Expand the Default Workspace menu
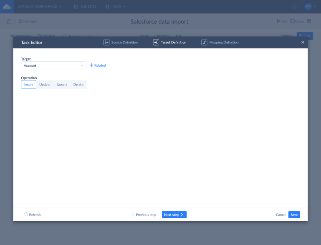321x245 pixels. tap(39, 6)
